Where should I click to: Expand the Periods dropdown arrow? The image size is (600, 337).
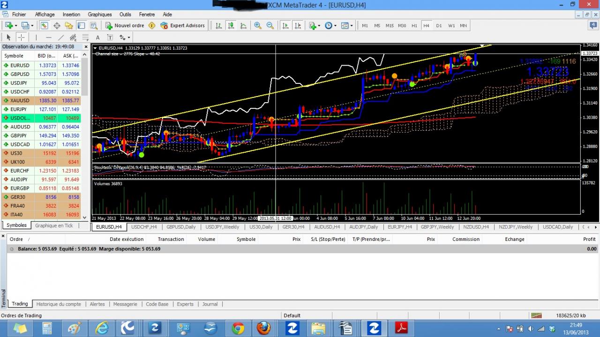point(335,26)
